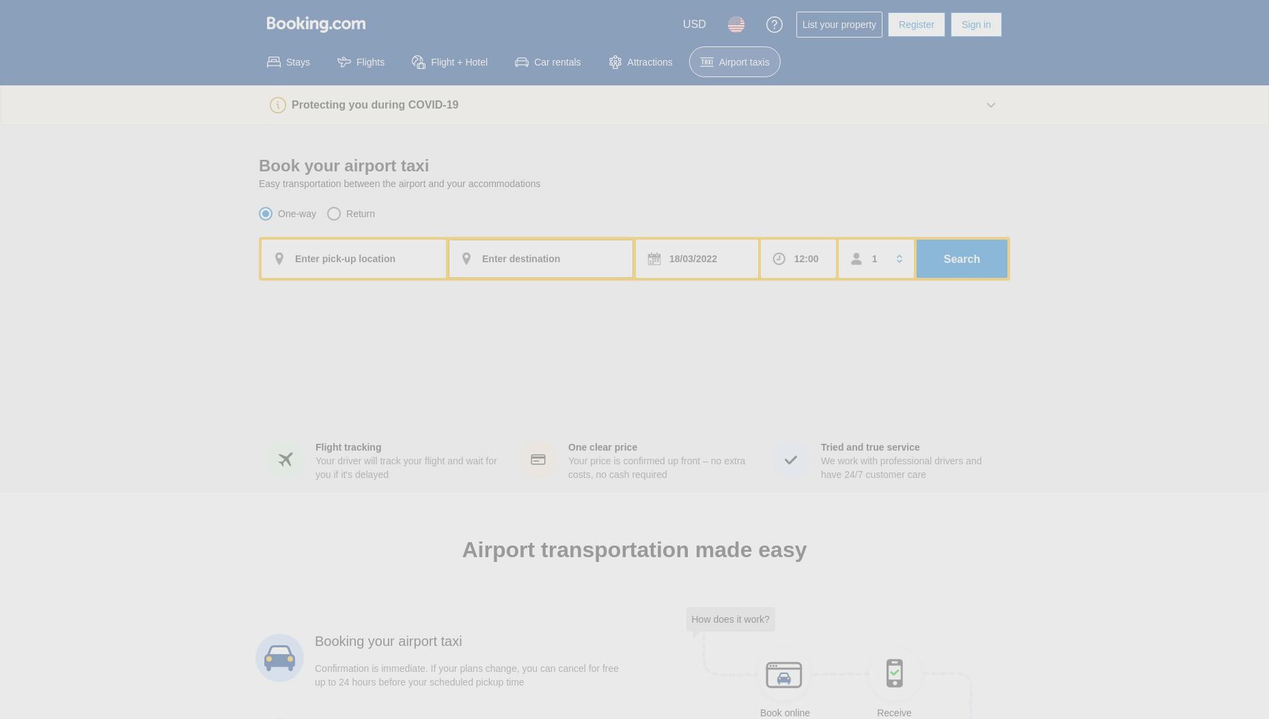The width and height of the screenshot is (1269, 719).
Task: Open the passenger count stepper arrows
Action: pos(900,259)
